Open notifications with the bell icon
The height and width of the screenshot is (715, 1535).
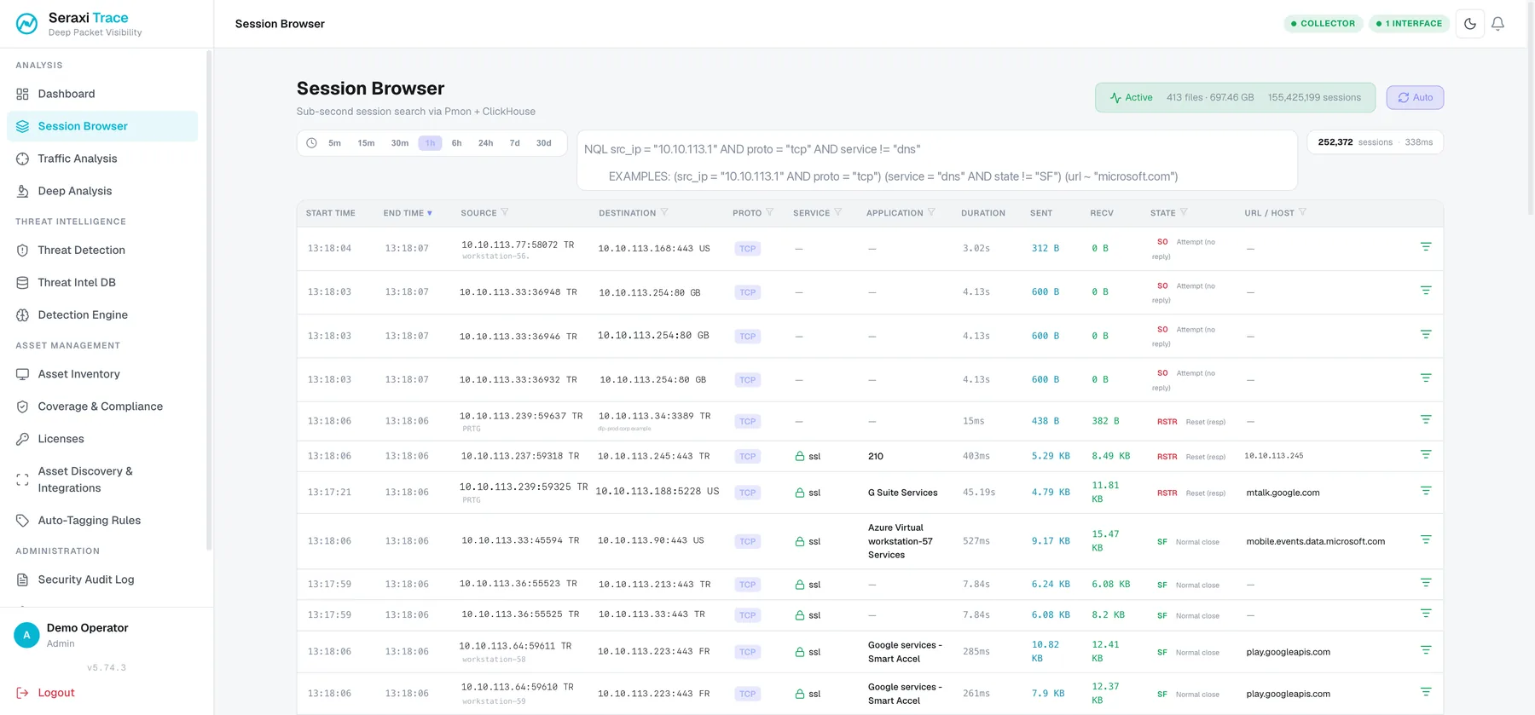pos(1497,24)
